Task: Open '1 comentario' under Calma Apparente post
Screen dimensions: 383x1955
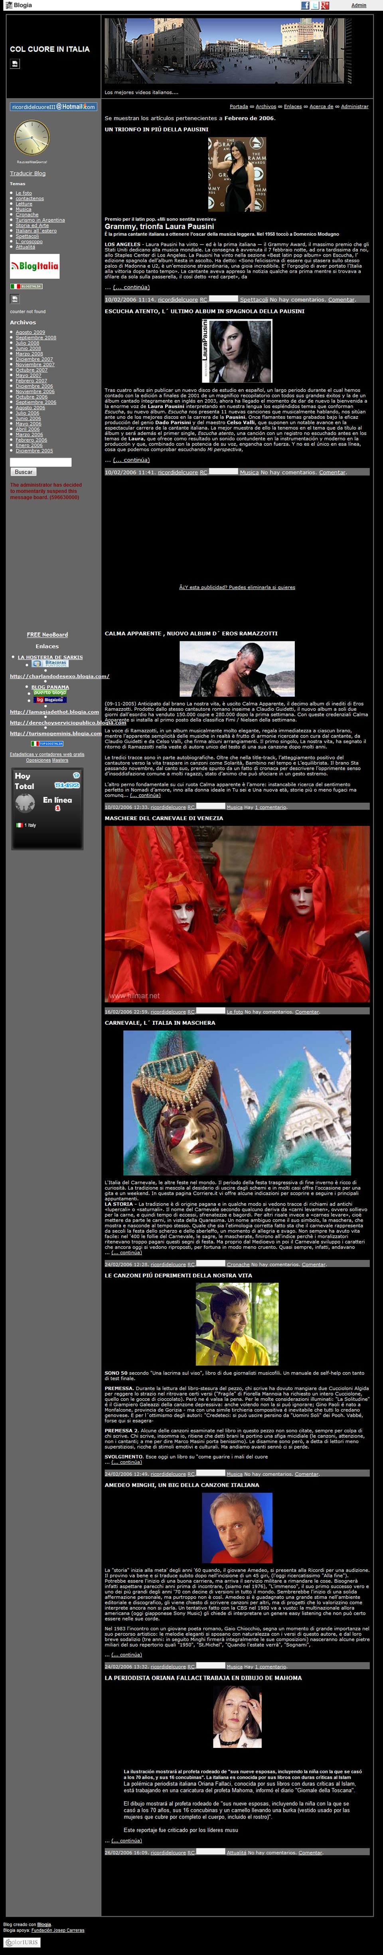Action: pos(272,807)
